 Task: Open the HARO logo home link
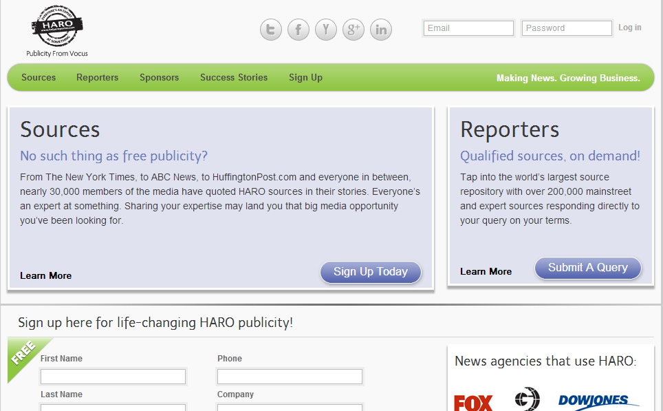[x=57, y=26]
